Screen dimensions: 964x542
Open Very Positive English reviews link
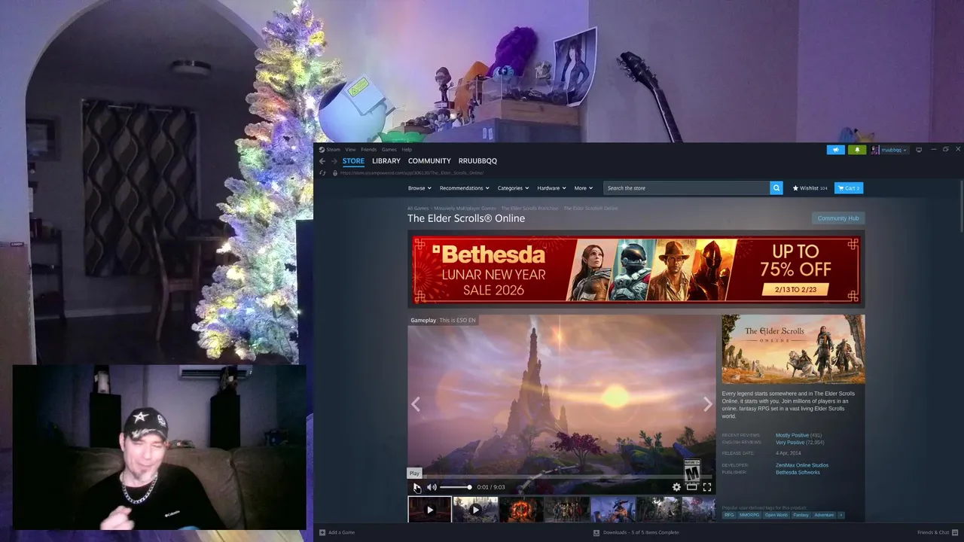(790, 443)
